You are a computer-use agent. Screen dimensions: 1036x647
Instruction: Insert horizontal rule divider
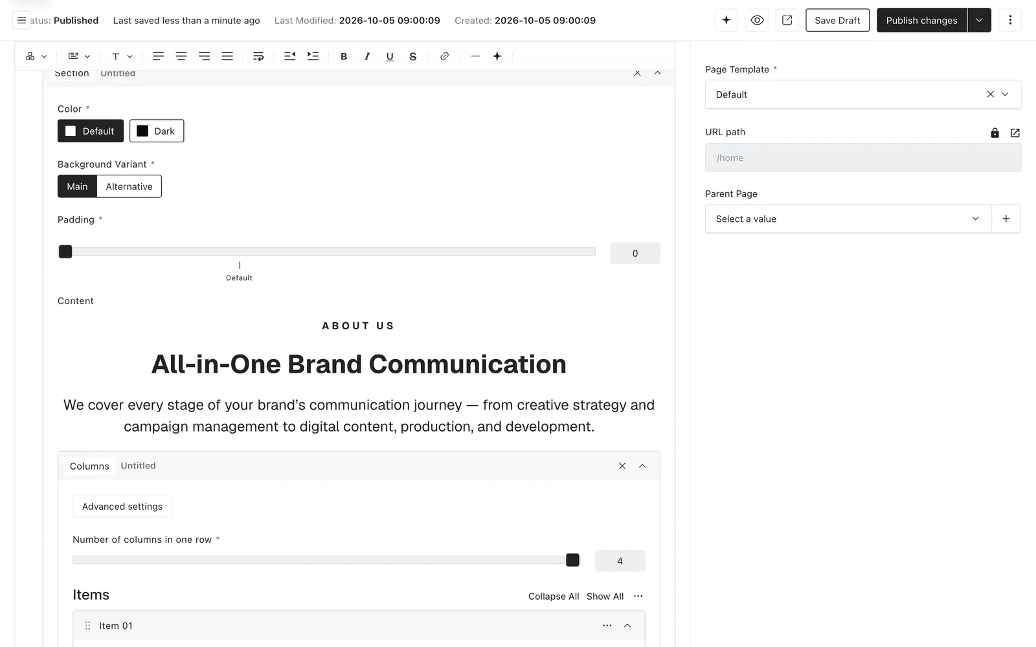(475, 56)
